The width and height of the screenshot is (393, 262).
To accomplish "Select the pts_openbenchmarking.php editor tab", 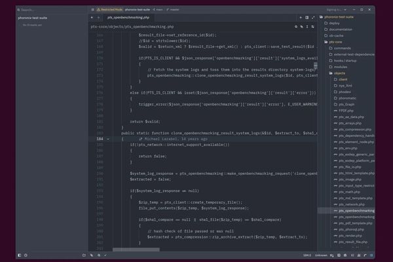I will pos(128,18).
